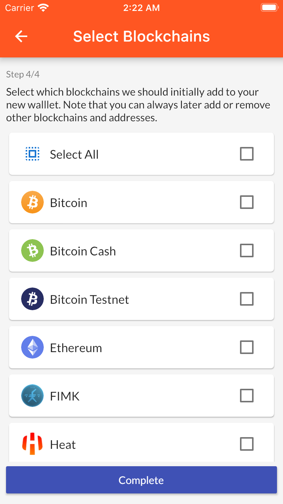Tap the battery status icon
Viewport: 283px width, 504px height.
[x=269, y=8]
